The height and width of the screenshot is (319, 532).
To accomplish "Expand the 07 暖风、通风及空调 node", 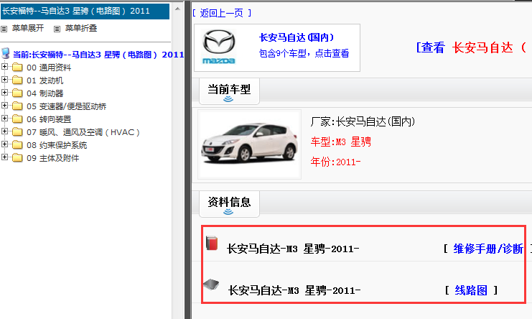I will coord(4,131).
